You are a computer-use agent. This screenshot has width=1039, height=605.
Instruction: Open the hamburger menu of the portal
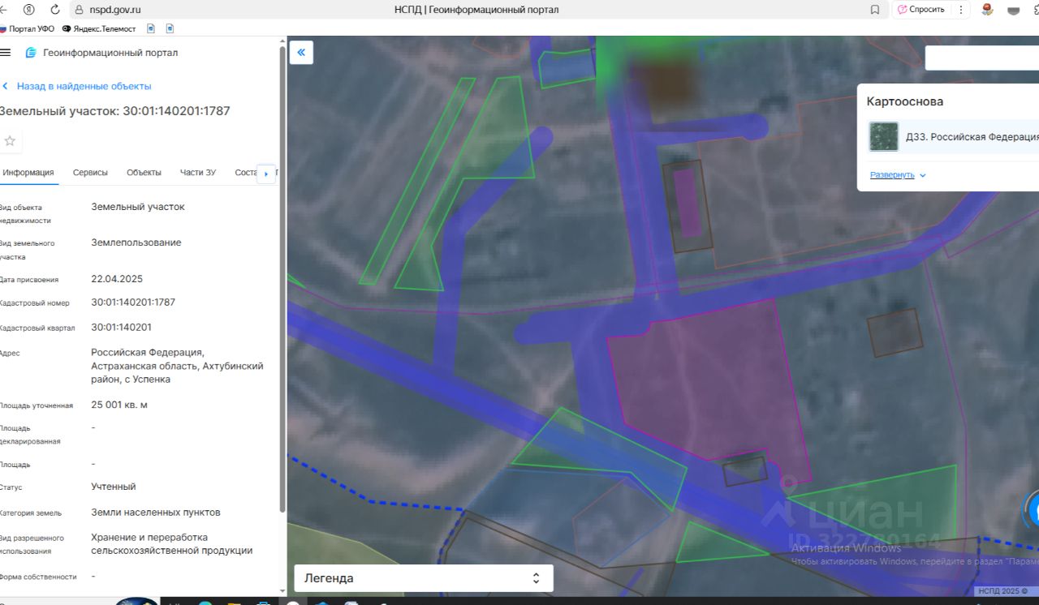click(5, 53)
